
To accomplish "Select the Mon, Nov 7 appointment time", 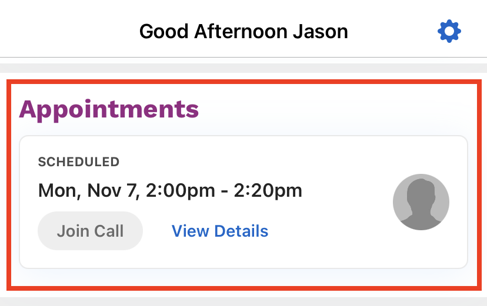I will tap(170, 190).
